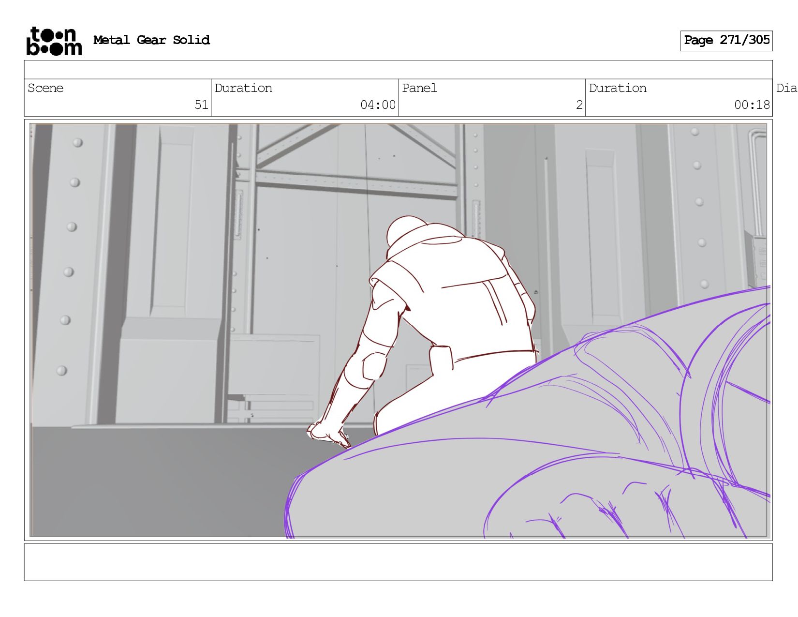The image size is (798, 617).
Task: Click scene duration value '04:00'
Action: pos(378,105)
